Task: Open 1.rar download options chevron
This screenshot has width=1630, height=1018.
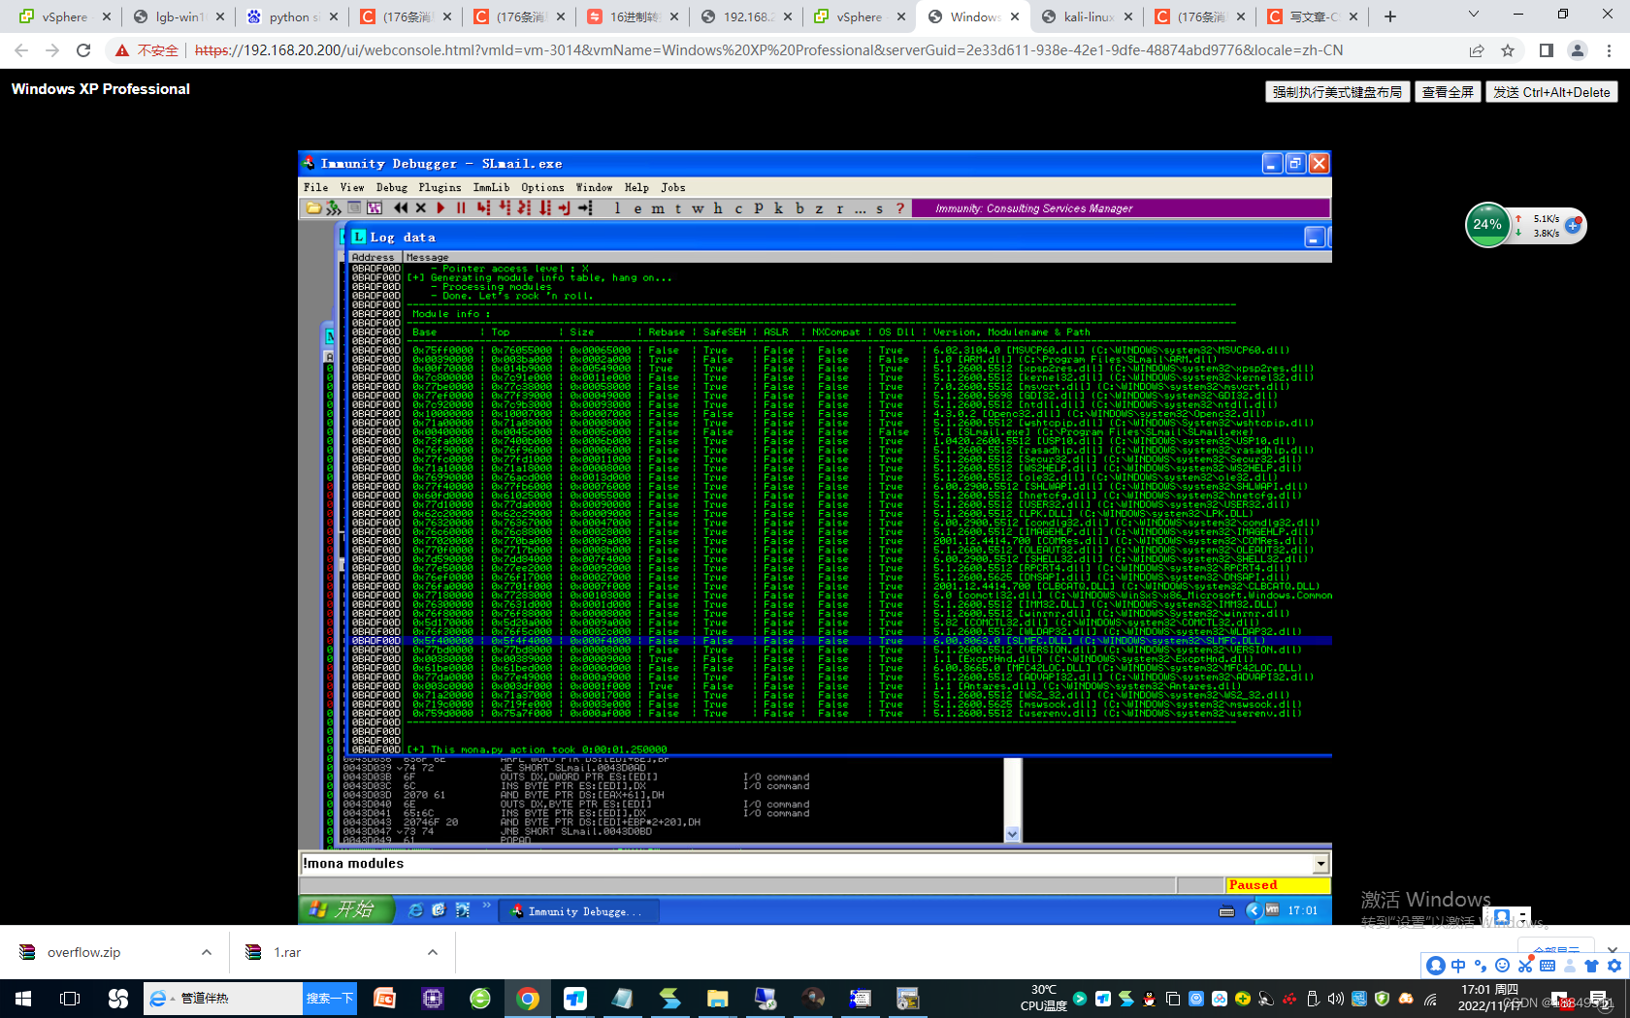Action: 433,952
